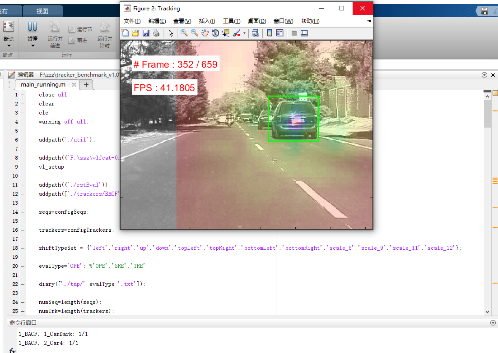This screenshot has height=353, width=498.
Task: Save the figure with the Save icon
Action: [145, 33]
